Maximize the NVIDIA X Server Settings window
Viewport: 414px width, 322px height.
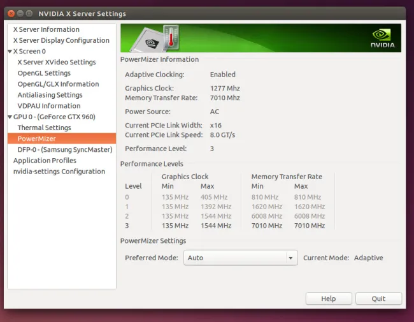click(x=29, y=13)
